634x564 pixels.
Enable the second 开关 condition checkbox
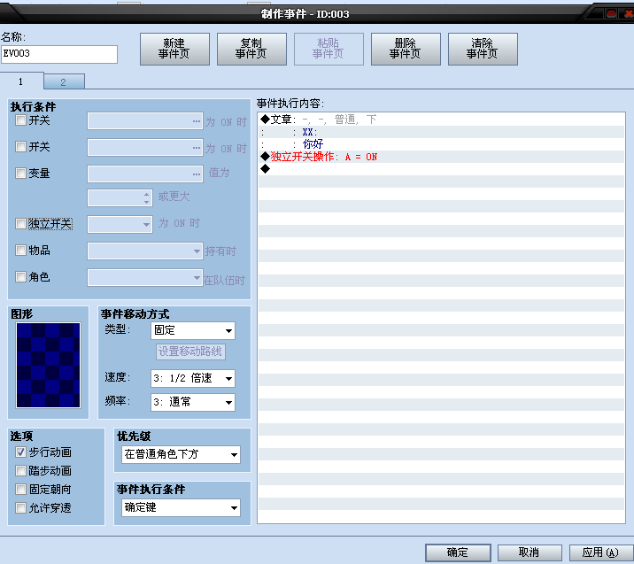point(20,146)
